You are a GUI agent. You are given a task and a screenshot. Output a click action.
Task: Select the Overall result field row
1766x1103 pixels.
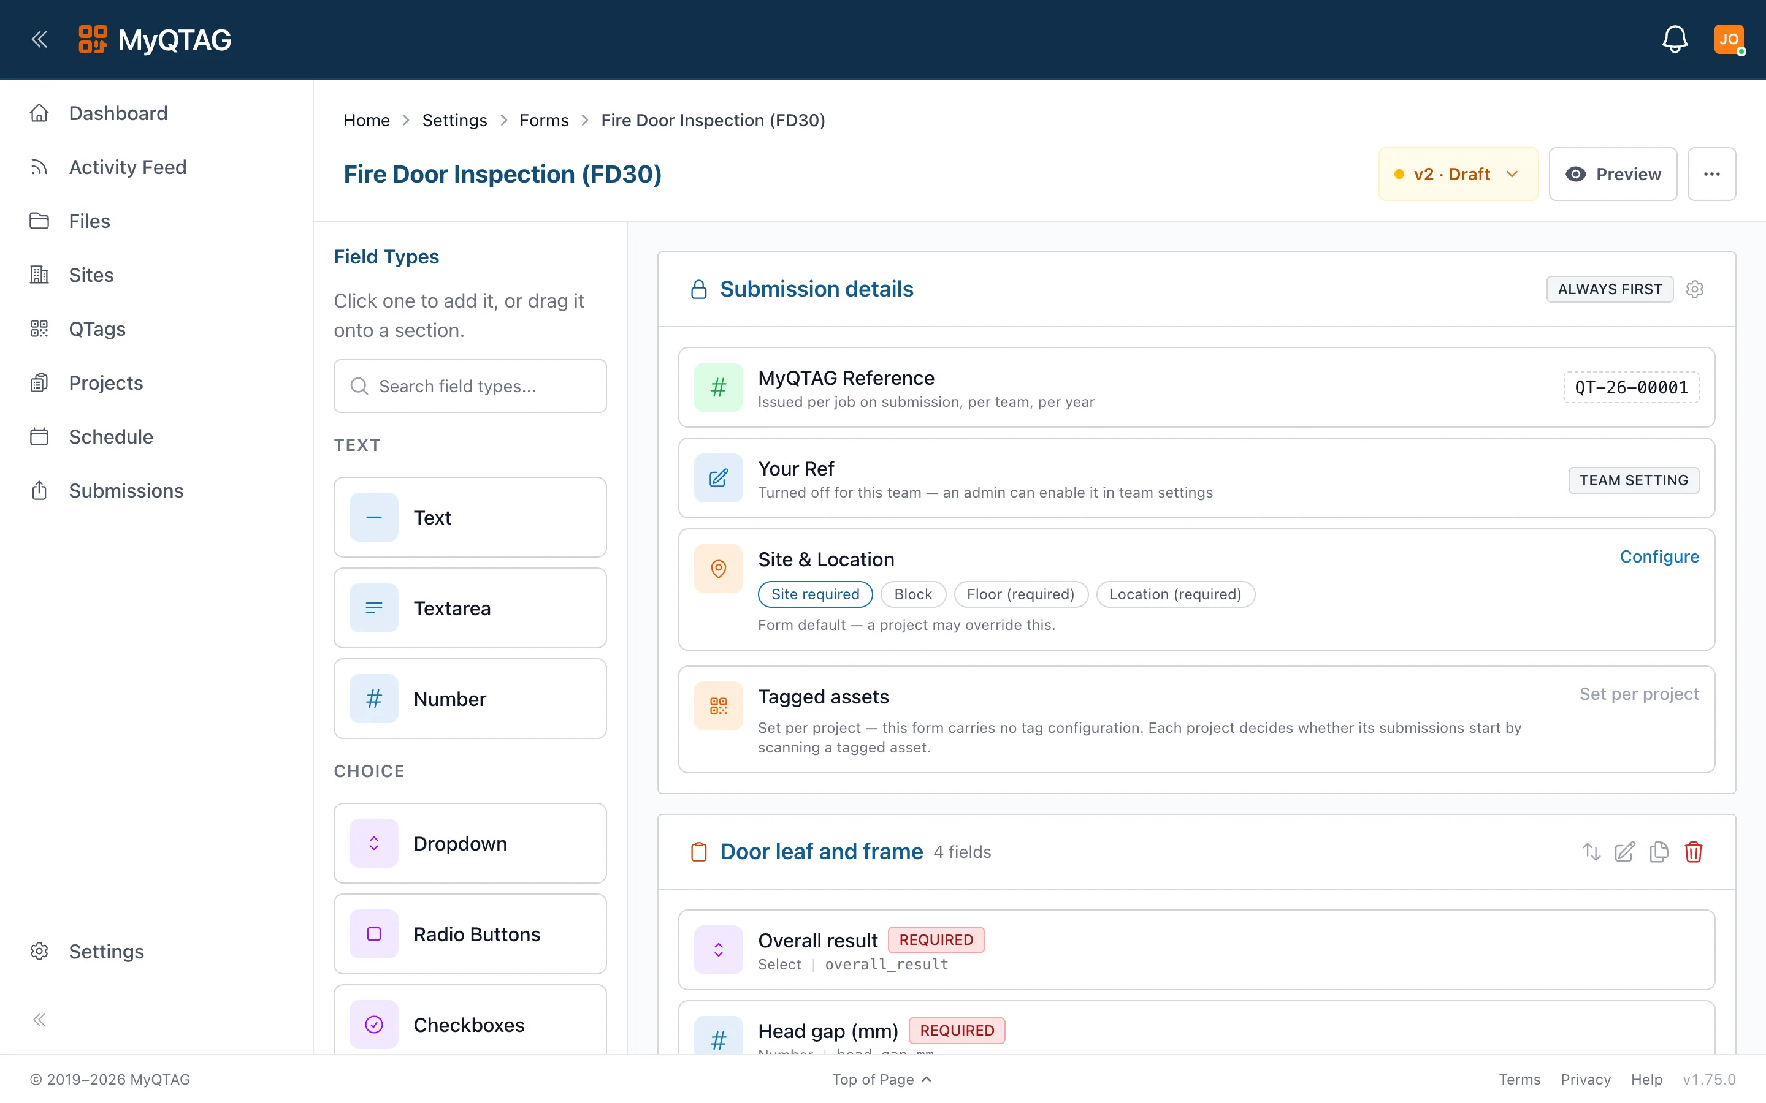pyautogui.click(x=1196, y=950)
